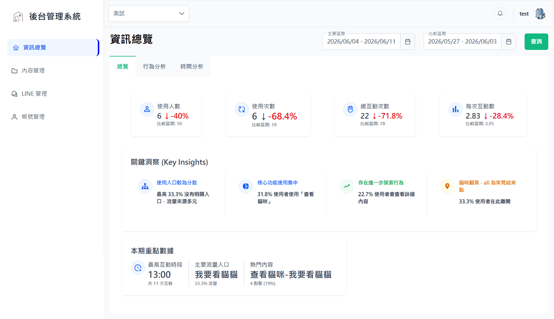Click the 33.3% 流量 text
The image size is (554, 319).
click(206, 284)
